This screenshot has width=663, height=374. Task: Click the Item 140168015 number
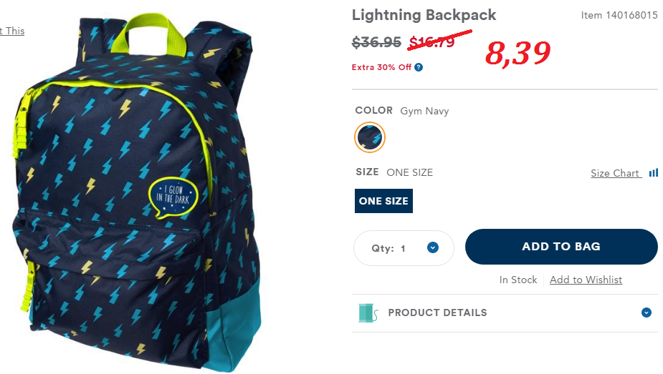click(619, 15)
